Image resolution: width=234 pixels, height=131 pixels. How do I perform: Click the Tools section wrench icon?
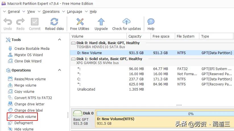(x=8, y=40)
